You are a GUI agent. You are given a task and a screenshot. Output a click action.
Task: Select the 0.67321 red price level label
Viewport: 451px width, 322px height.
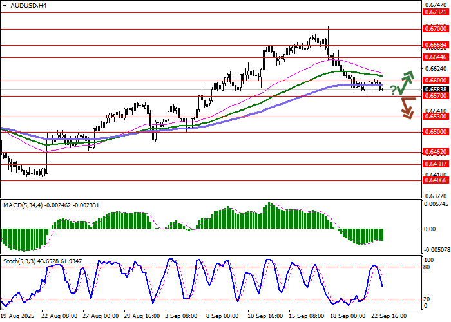[436, 12]
